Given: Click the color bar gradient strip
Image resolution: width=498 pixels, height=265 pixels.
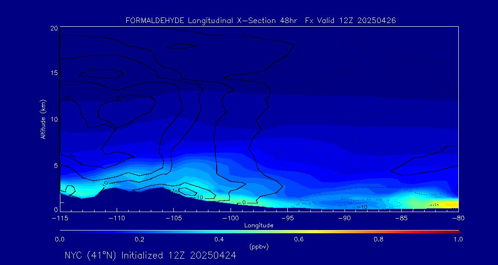Looking at the screenshot, I should [260, 232].
